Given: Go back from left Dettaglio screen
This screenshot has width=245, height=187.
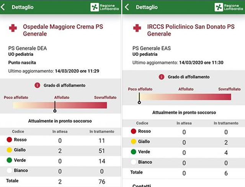Looking at the screenshot, I should [4, 7].
